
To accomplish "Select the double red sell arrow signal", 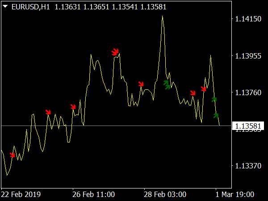I will point(115,52).
